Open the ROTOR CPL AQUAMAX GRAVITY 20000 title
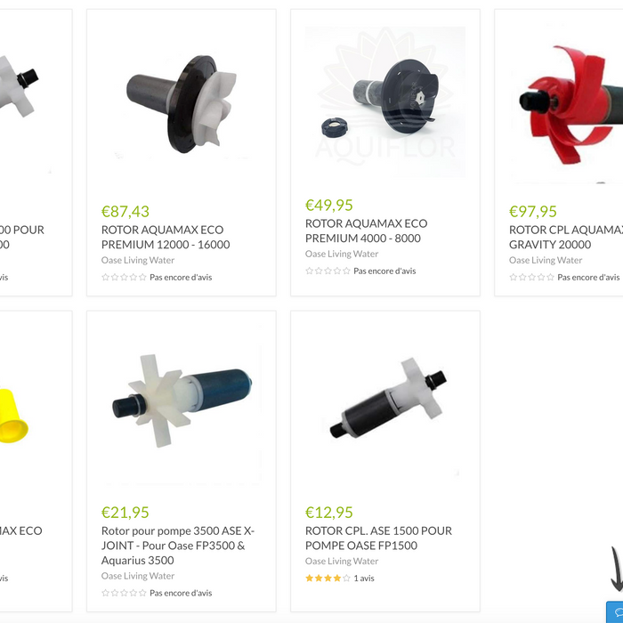623x623 pixels. [566, 238]
